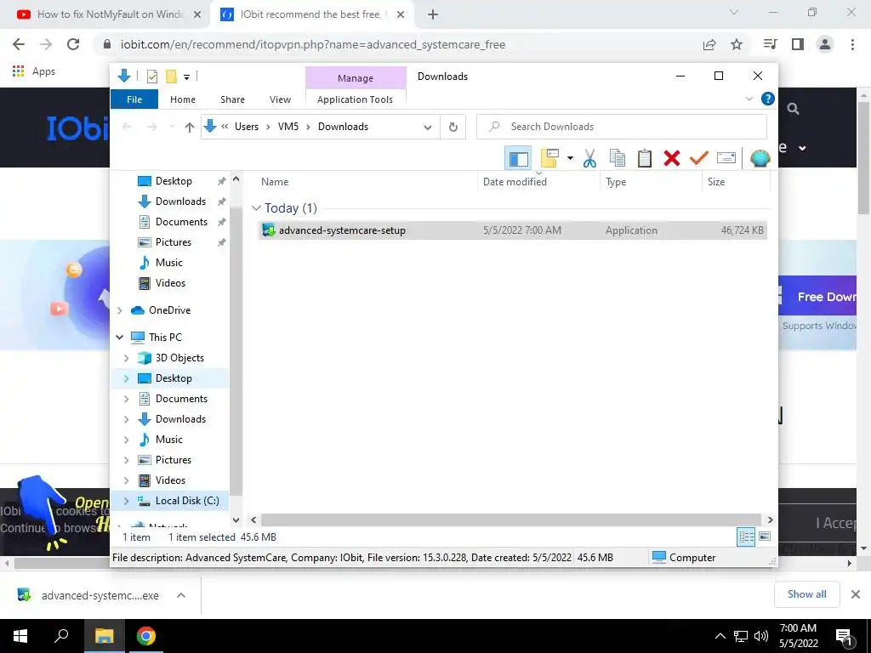This screenshot has height=653, width=871.
Task: Open the File tab in Explorer
Action: click(134, 99)
